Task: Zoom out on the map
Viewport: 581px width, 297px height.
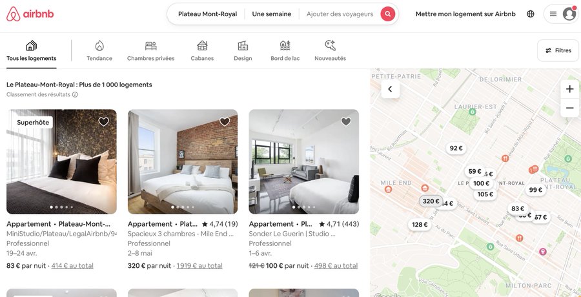Action: click(569, 108)
